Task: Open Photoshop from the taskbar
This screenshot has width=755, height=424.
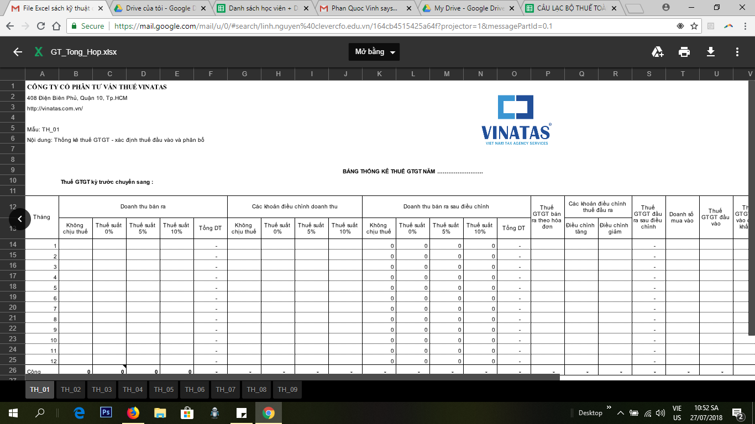Action: 106,412
